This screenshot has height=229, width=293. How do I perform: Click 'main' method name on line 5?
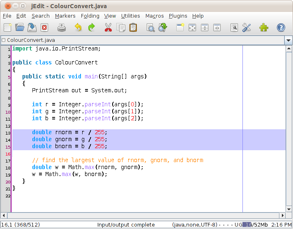coord(91,76)
